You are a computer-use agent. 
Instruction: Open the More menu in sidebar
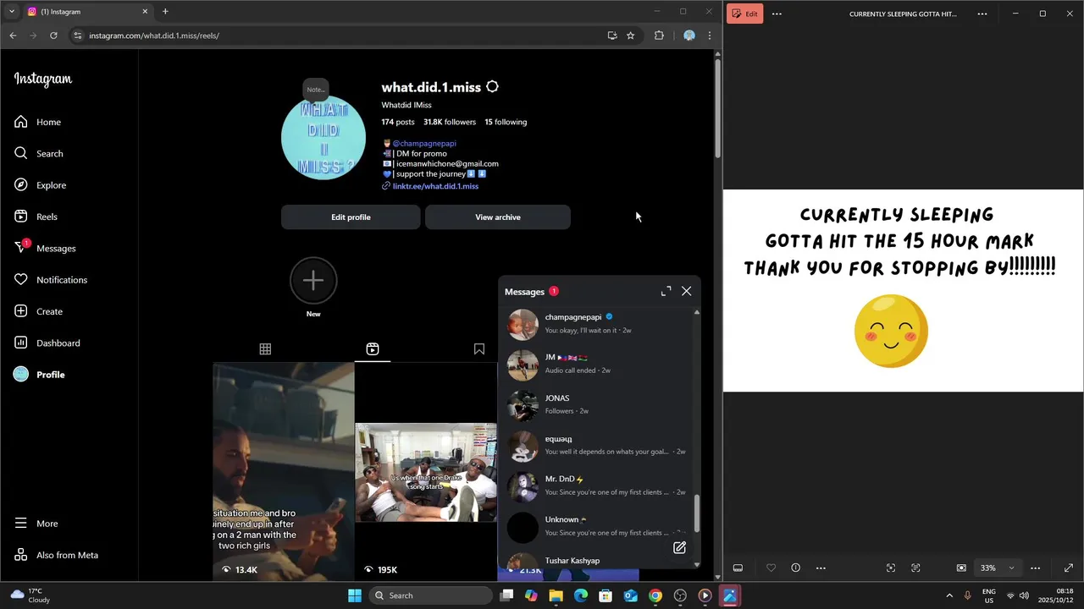(x=36, y=524)
